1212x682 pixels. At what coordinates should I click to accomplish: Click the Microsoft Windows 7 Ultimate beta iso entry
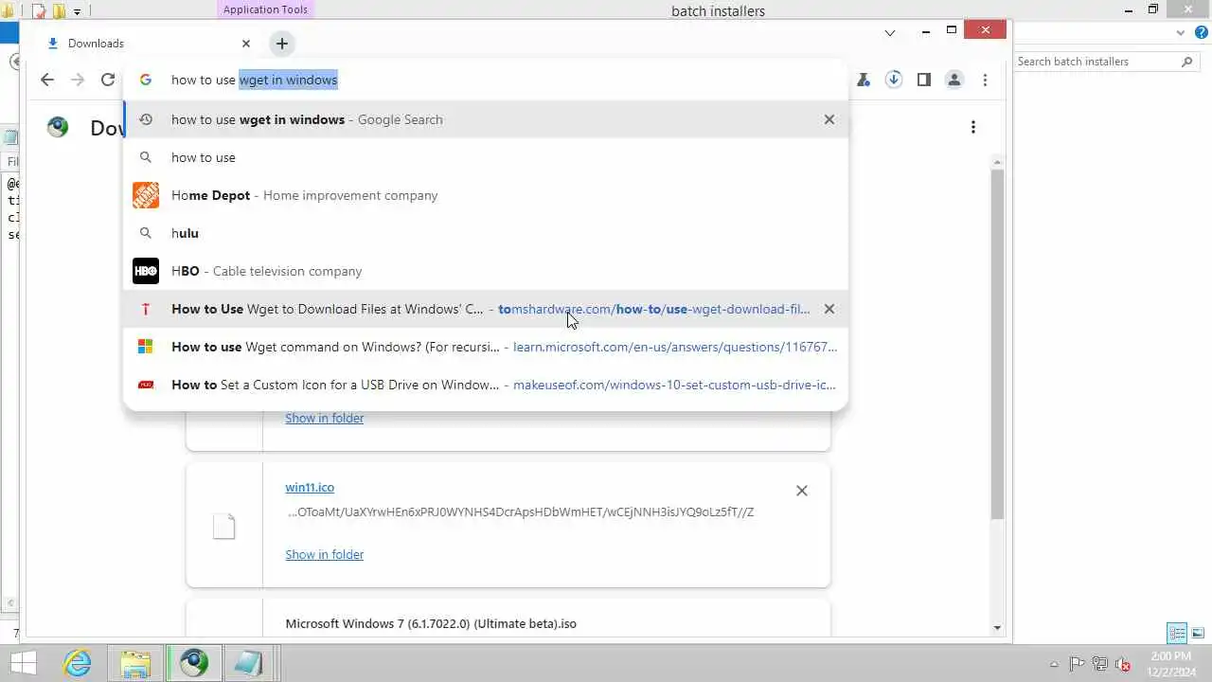[x=431, y=623]
